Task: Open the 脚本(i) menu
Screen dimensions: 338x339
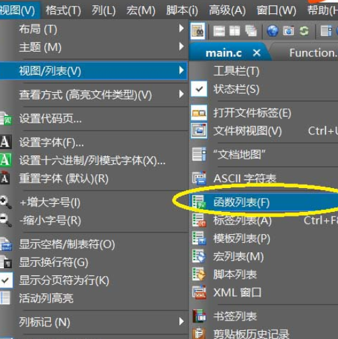Action: pyautogui.click(x=182, y=10)
